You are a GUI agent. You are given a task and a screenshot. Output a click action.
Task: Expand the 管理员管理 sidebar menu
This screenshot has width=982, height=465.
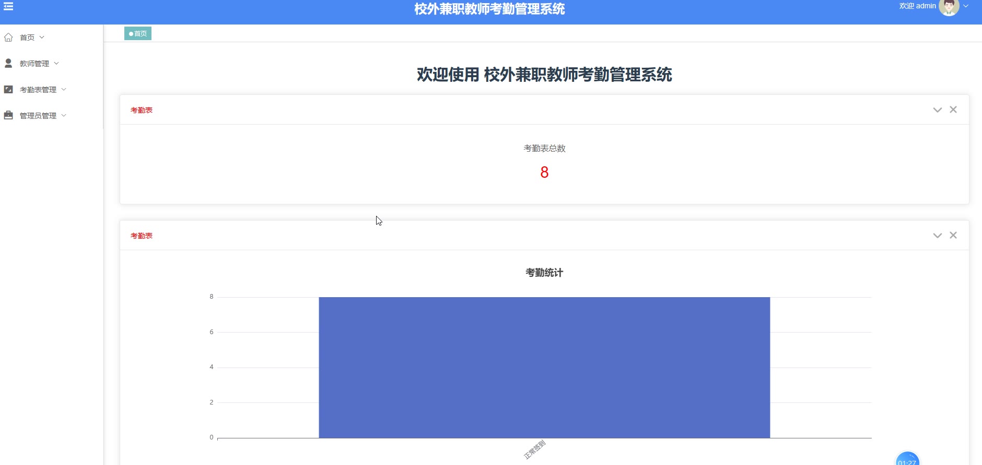pyautogui.click(x=51, y=116)
